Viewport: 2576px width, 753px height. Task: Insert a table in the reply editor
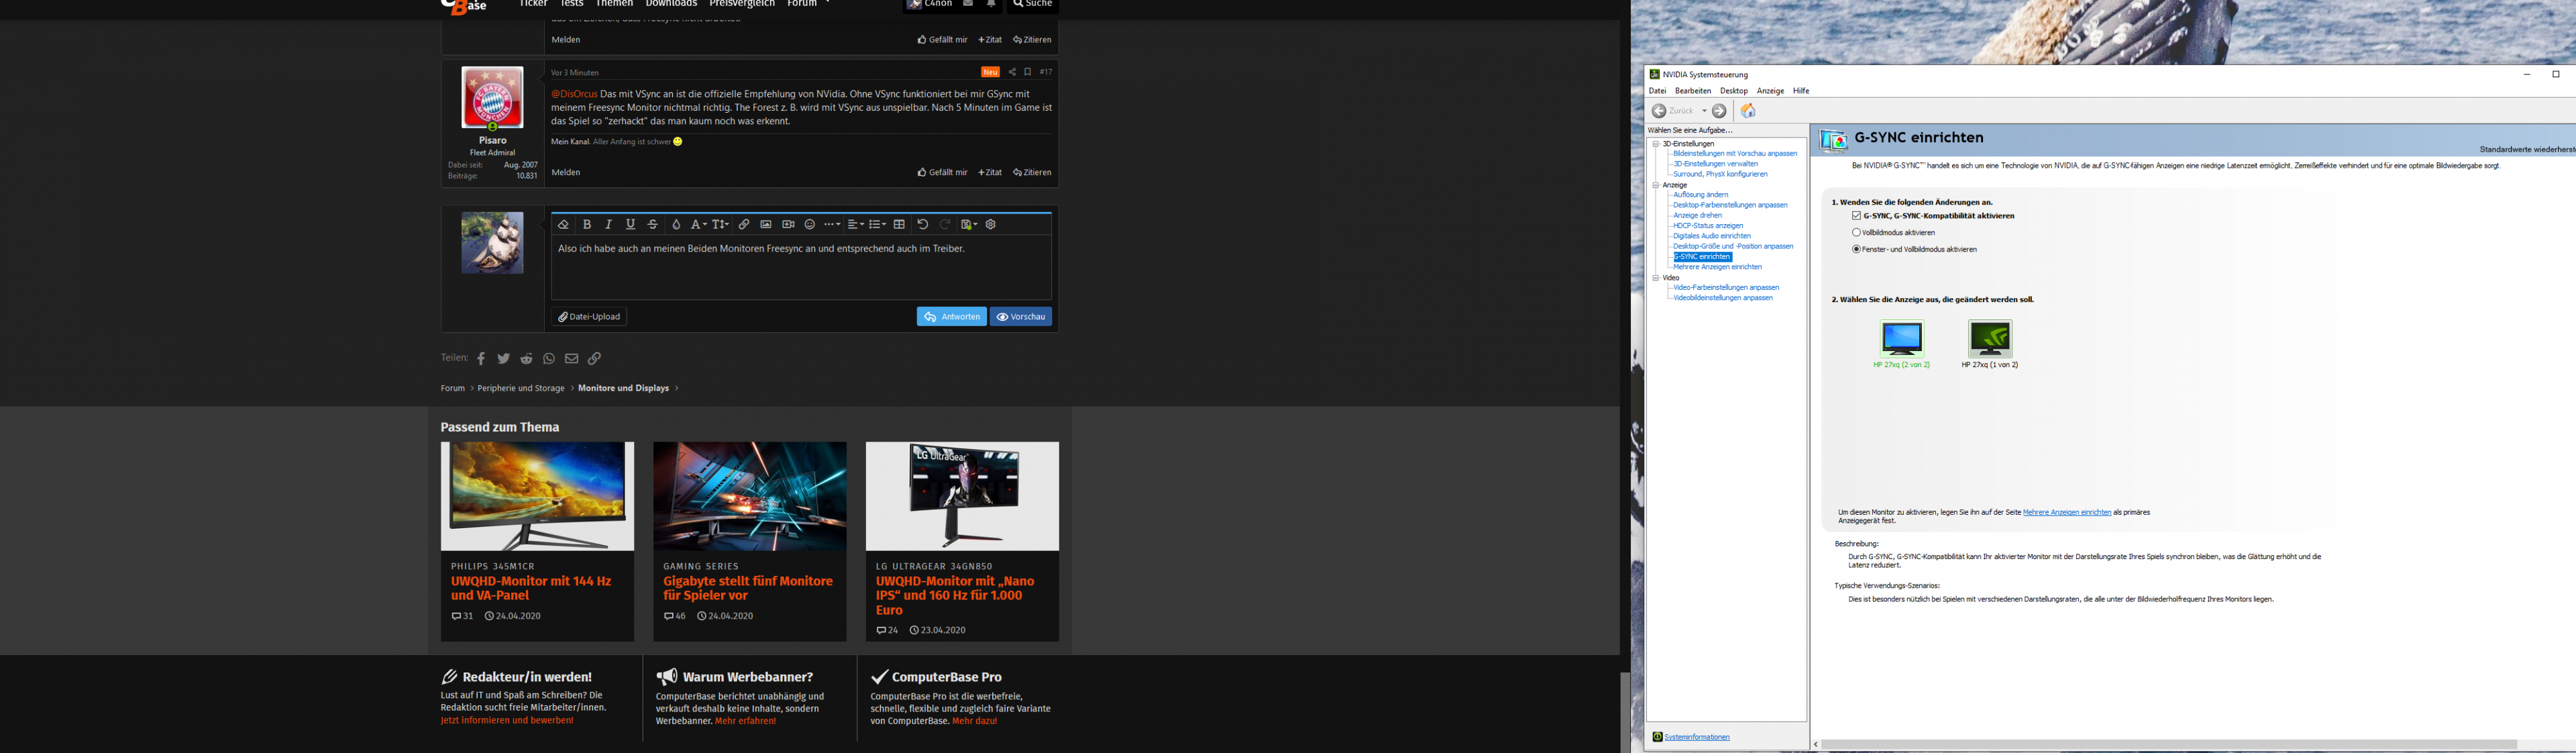tap(900, 225)
